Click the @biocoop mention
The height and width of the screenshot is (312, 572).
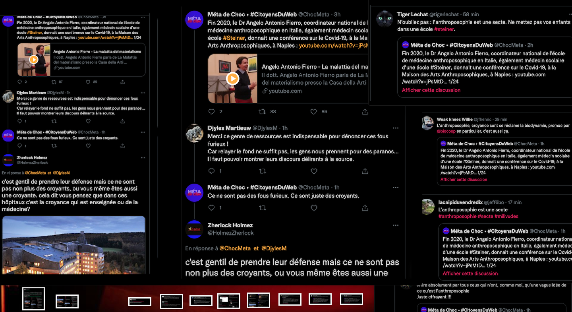pos(446,131)
